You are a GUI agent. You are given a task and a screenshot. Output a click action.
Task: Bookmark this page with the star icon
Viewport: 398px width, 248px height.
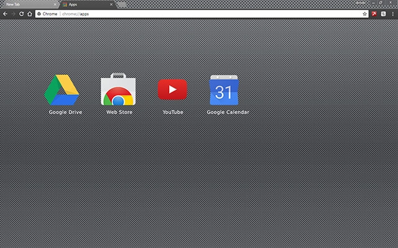365,14
